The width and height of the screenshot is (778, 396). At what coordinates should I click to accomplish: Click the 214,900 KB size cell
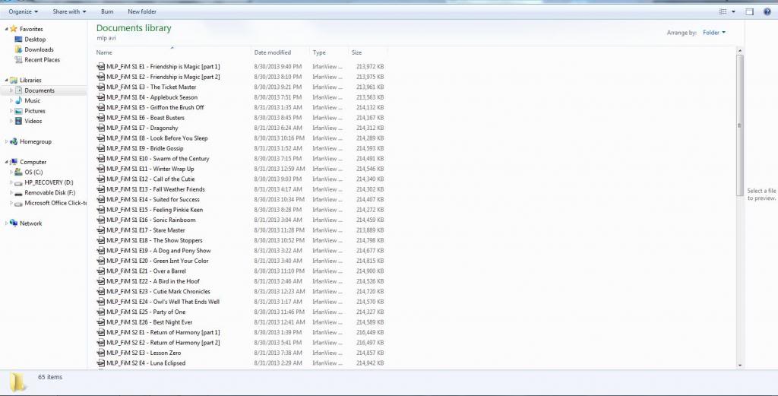click(x=370, y=271)
